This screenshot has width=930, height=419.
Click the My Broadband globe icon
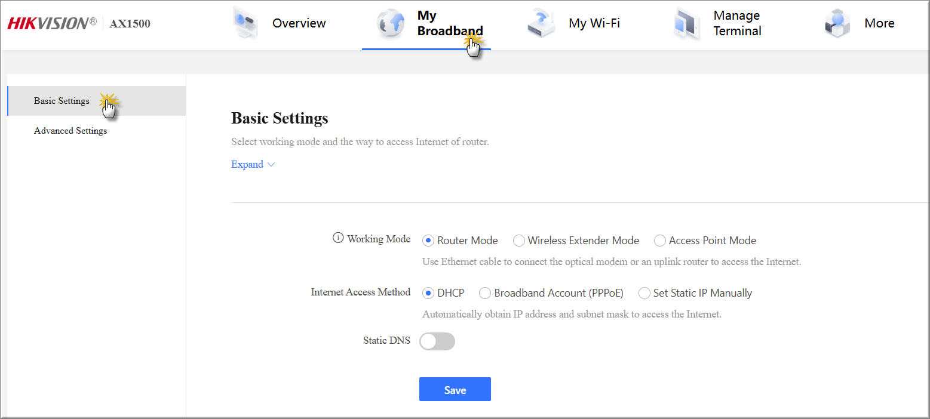(390, 24)
